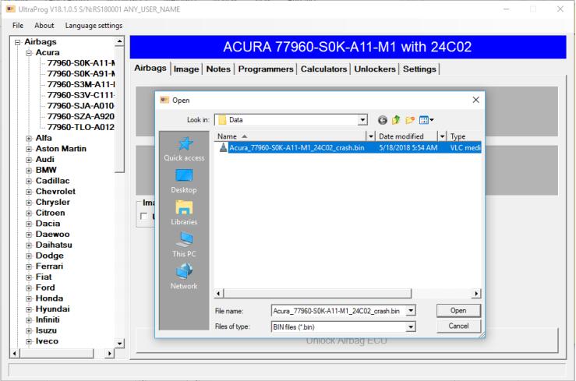Switch to the Notes tab
The image size is (576, 381).
click(x=218, y=69)
